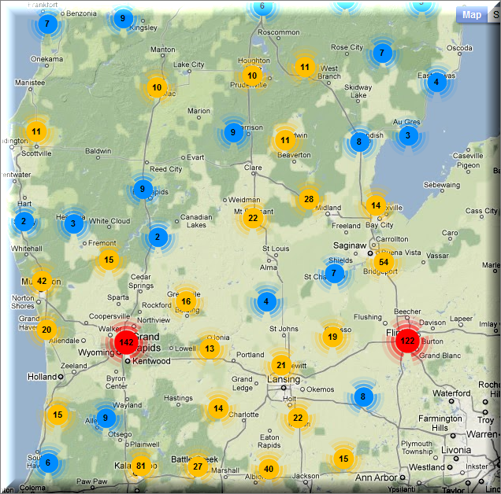Click the Lansing city label
The height and width of the screenshot is (494, 501).
[284, 379]
